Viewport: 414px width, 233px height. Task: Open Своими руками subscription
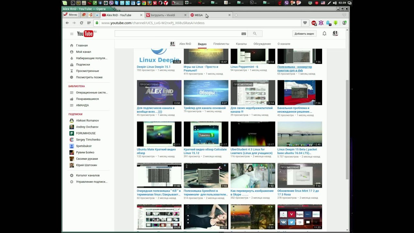[x=87, y=159]
